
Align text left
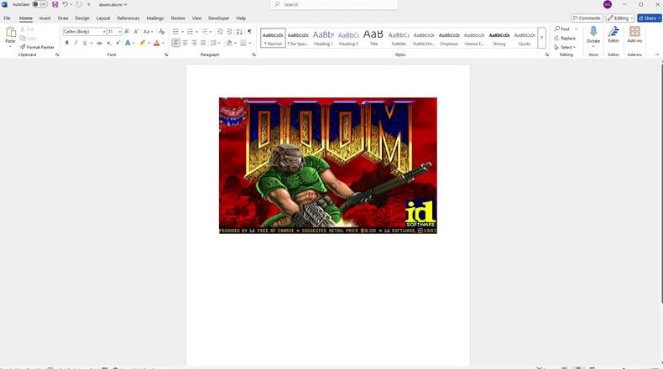[x=176, y=43]
